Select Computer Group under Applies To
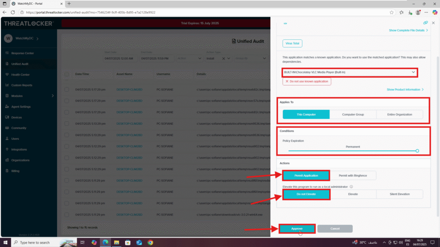 pos(353,114)
